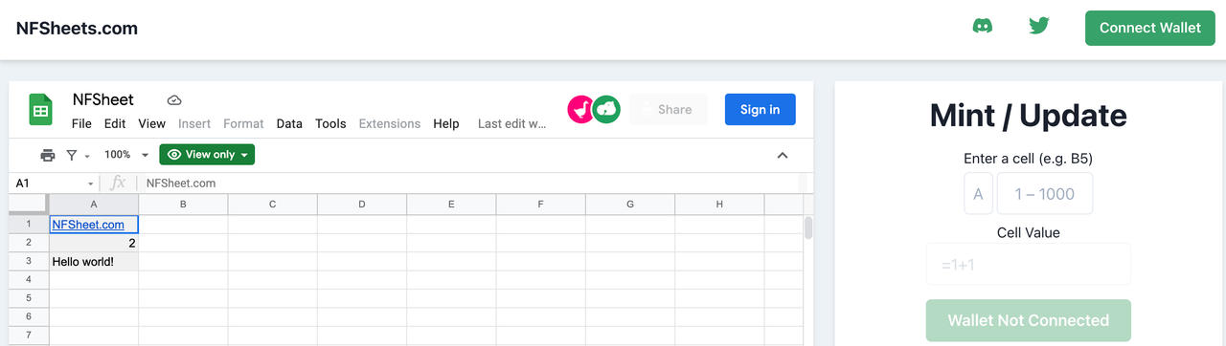
Task: Click the filter funnel icon
Action: [72, 155]
